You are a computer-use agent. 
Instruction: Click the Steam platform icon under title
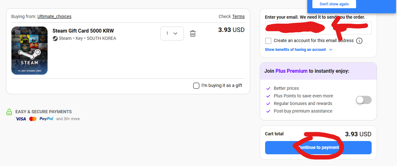tap(55, 38)
